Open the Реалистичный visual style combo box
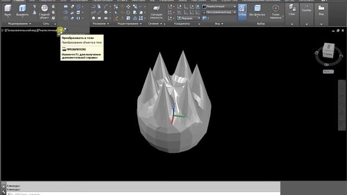Viewport: 347px width, 195px height. tap(219, 6)
